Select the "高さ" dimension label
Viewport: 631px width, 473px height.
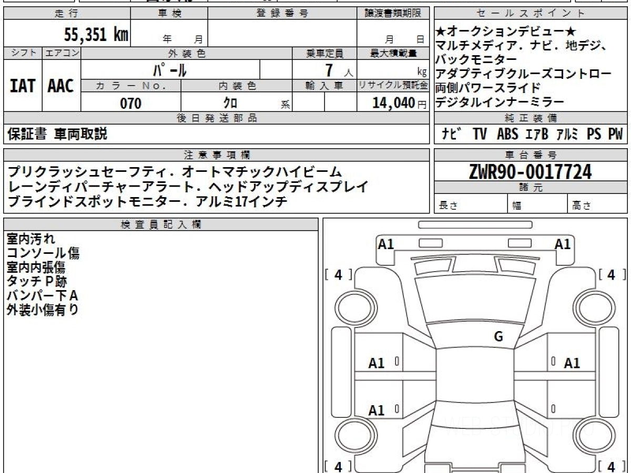click(x=582, y=206)
